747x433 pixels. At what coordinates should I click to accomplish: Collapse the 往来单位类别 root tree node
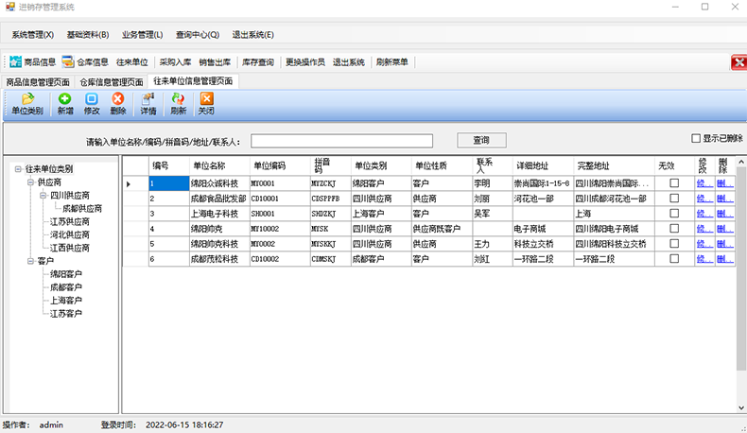point(18,169)
